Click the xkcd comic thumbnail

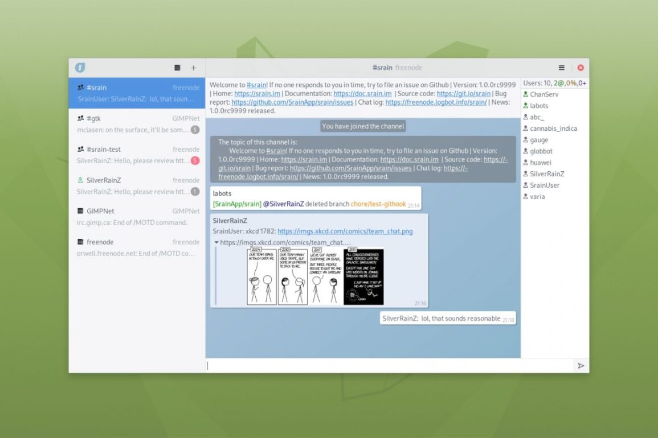pos(315,276)
